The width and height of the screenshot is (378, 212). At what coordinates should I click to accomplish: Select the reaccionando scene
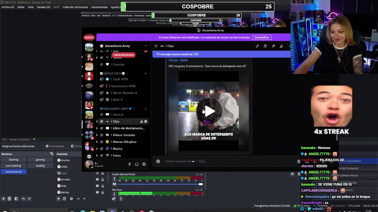pos(14,172)
